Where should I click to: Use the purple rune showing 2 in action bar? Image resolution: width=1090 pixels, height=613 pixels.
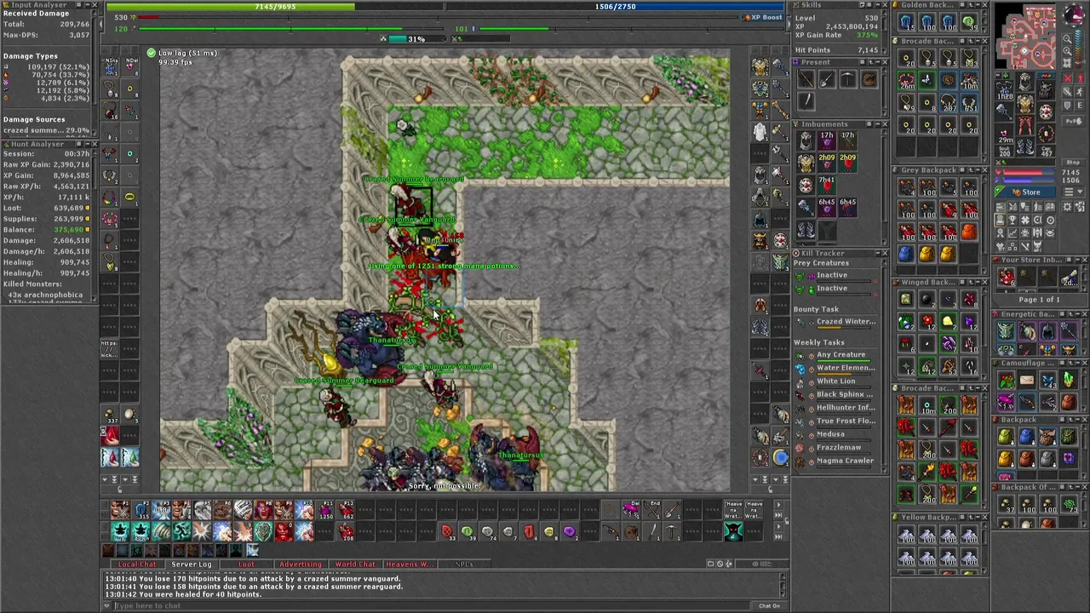tap(569, 532)
